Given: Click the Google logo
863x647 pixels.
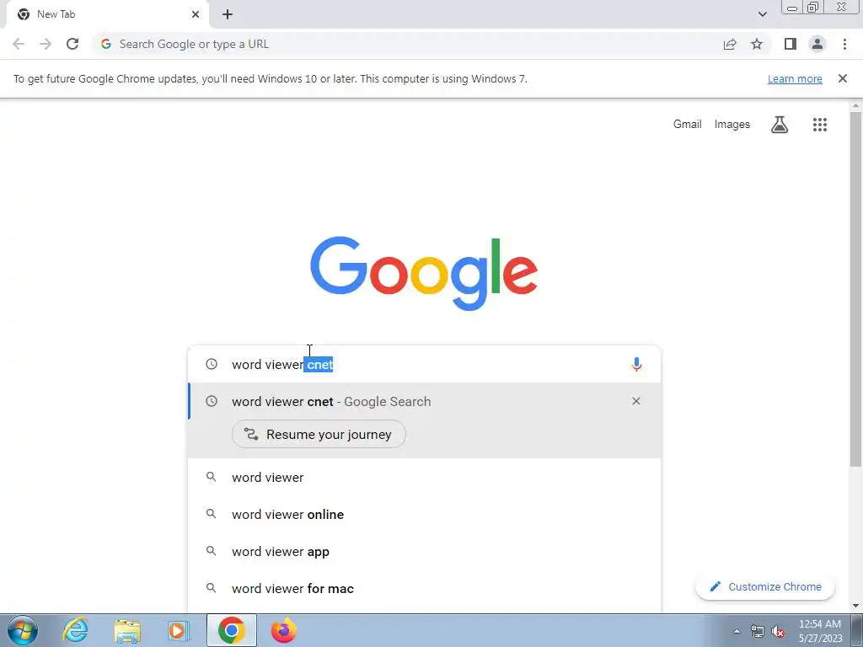Looking at the screenshot, I should [x=424, y=274].
